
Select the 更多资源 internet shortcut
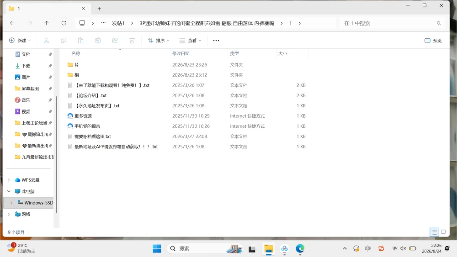pos(83,116)
